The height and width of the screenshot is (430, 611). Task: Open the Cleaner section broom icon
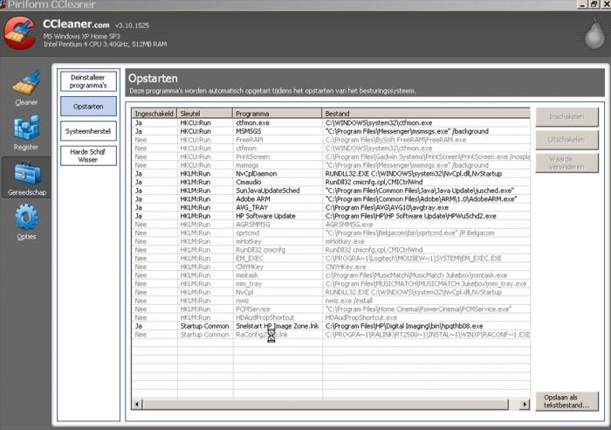coord(26,83)
